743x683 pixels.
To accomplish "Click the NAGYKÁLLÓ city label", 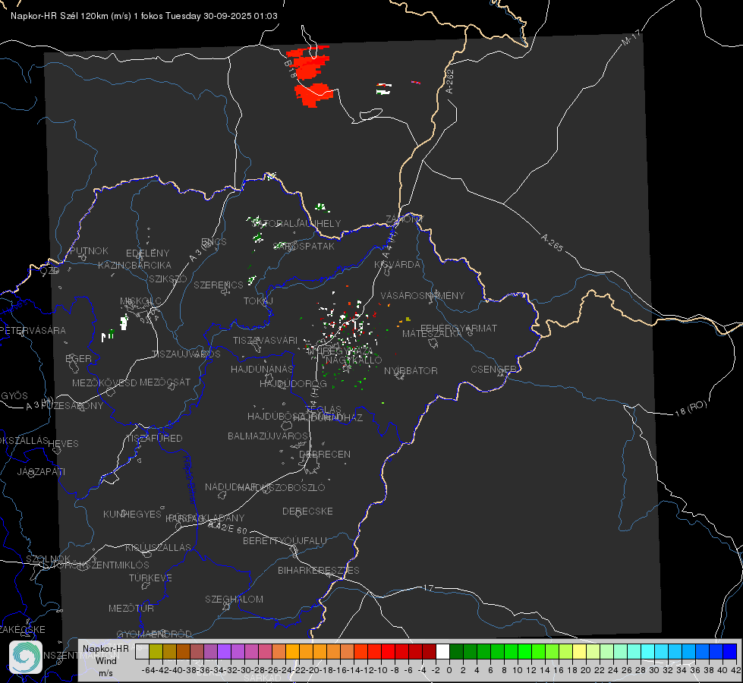I will pyautogui.click(x=354, y=360).
